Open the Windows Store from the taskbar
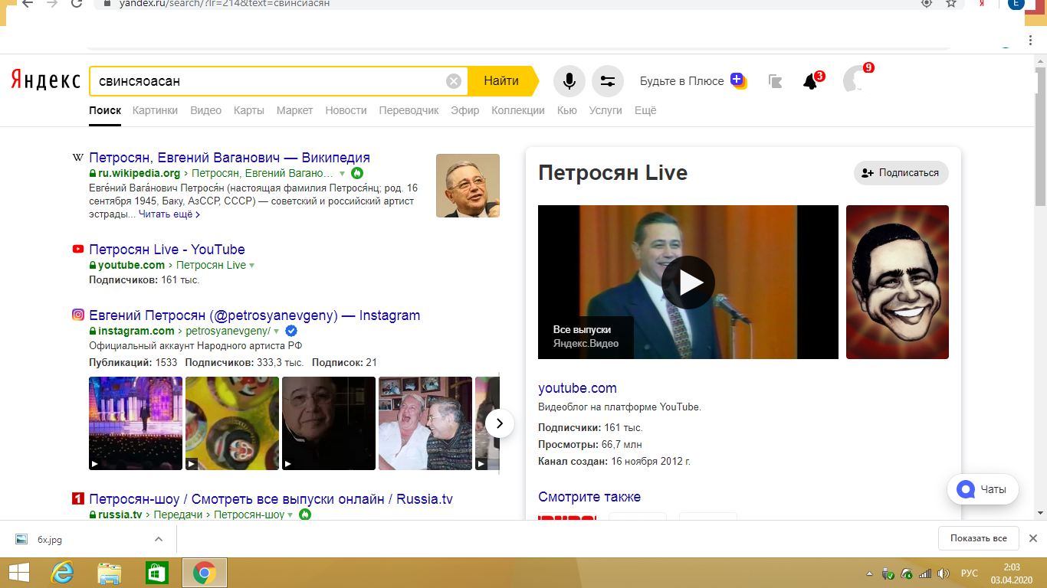1047x588 pixels. [156, 573]
